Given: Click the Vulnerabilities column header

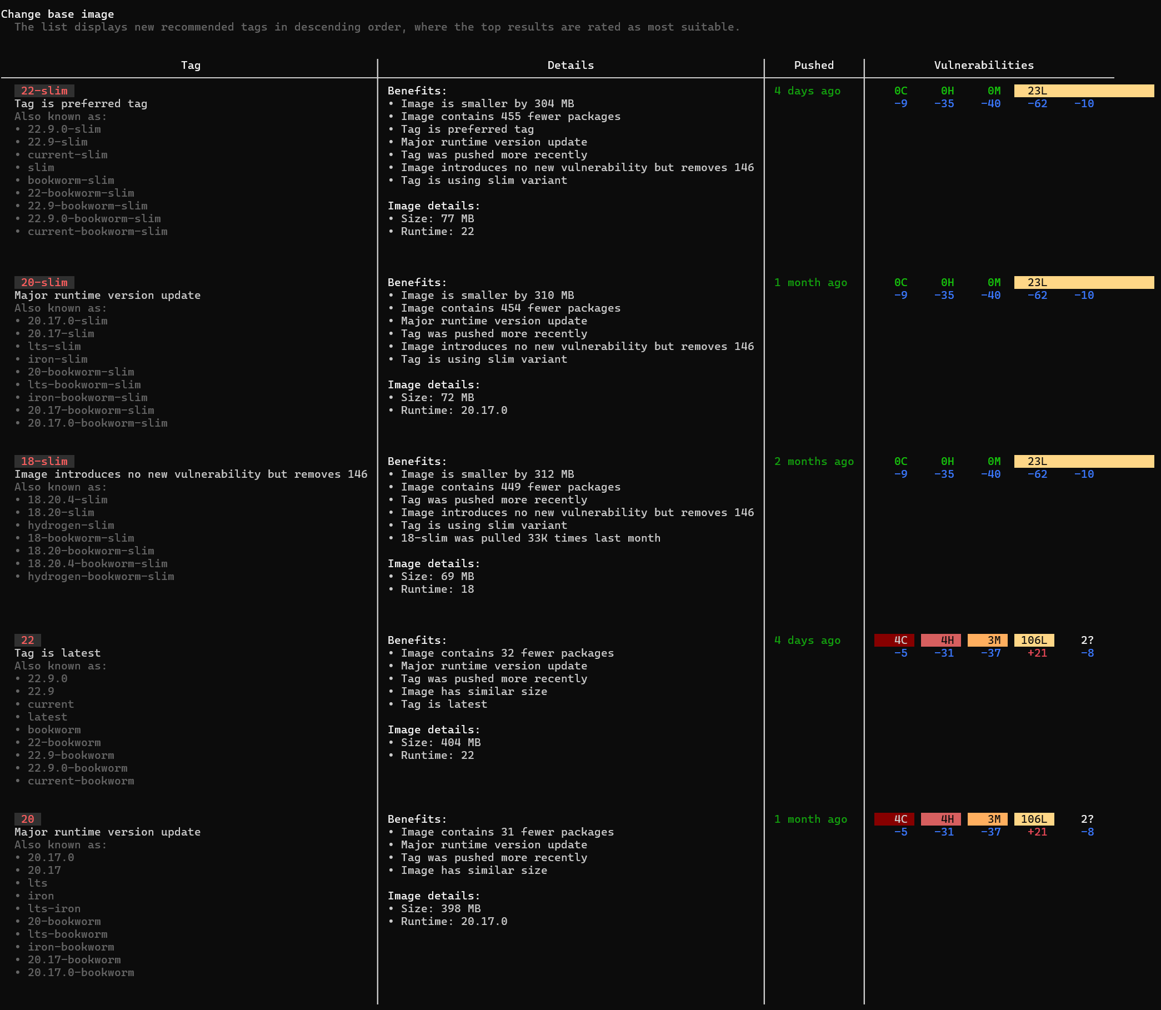Looking at the screenshot, I should coord(983,66).
